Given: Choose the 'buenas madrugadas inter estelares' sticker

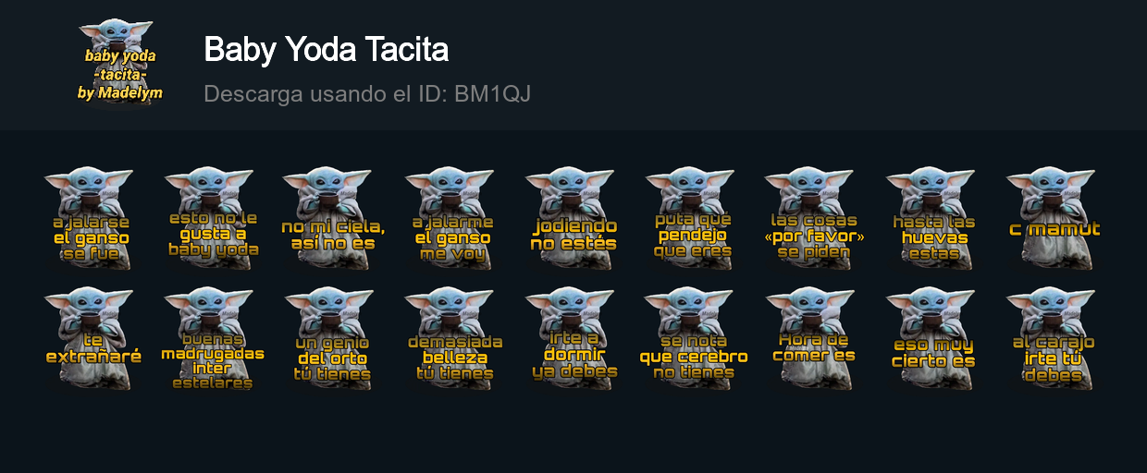Looking at the screenshot, I should [211, 338].
